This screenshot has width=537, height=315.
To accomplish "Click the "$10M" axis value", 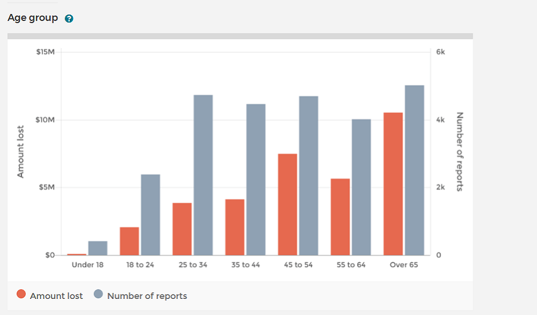I will click(x=45, y=120).
